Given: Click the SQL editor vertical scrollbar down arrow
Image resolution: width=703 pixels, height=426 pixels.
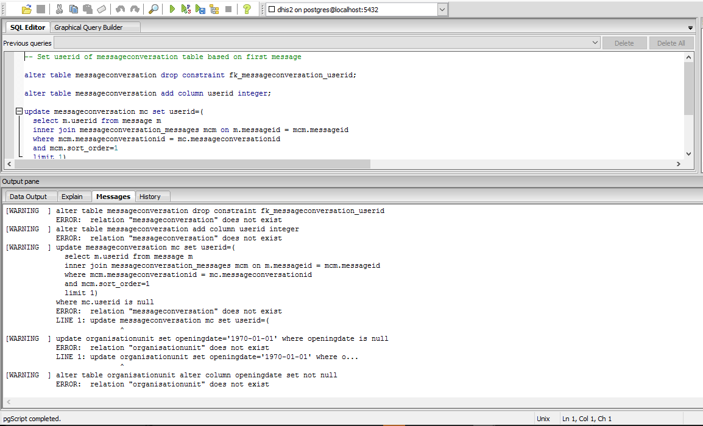Looking at the screenshot, I should (689, 154).
